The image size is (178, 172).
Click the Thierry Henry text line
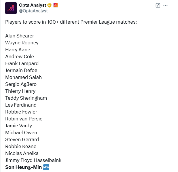[x=20, y=91]
